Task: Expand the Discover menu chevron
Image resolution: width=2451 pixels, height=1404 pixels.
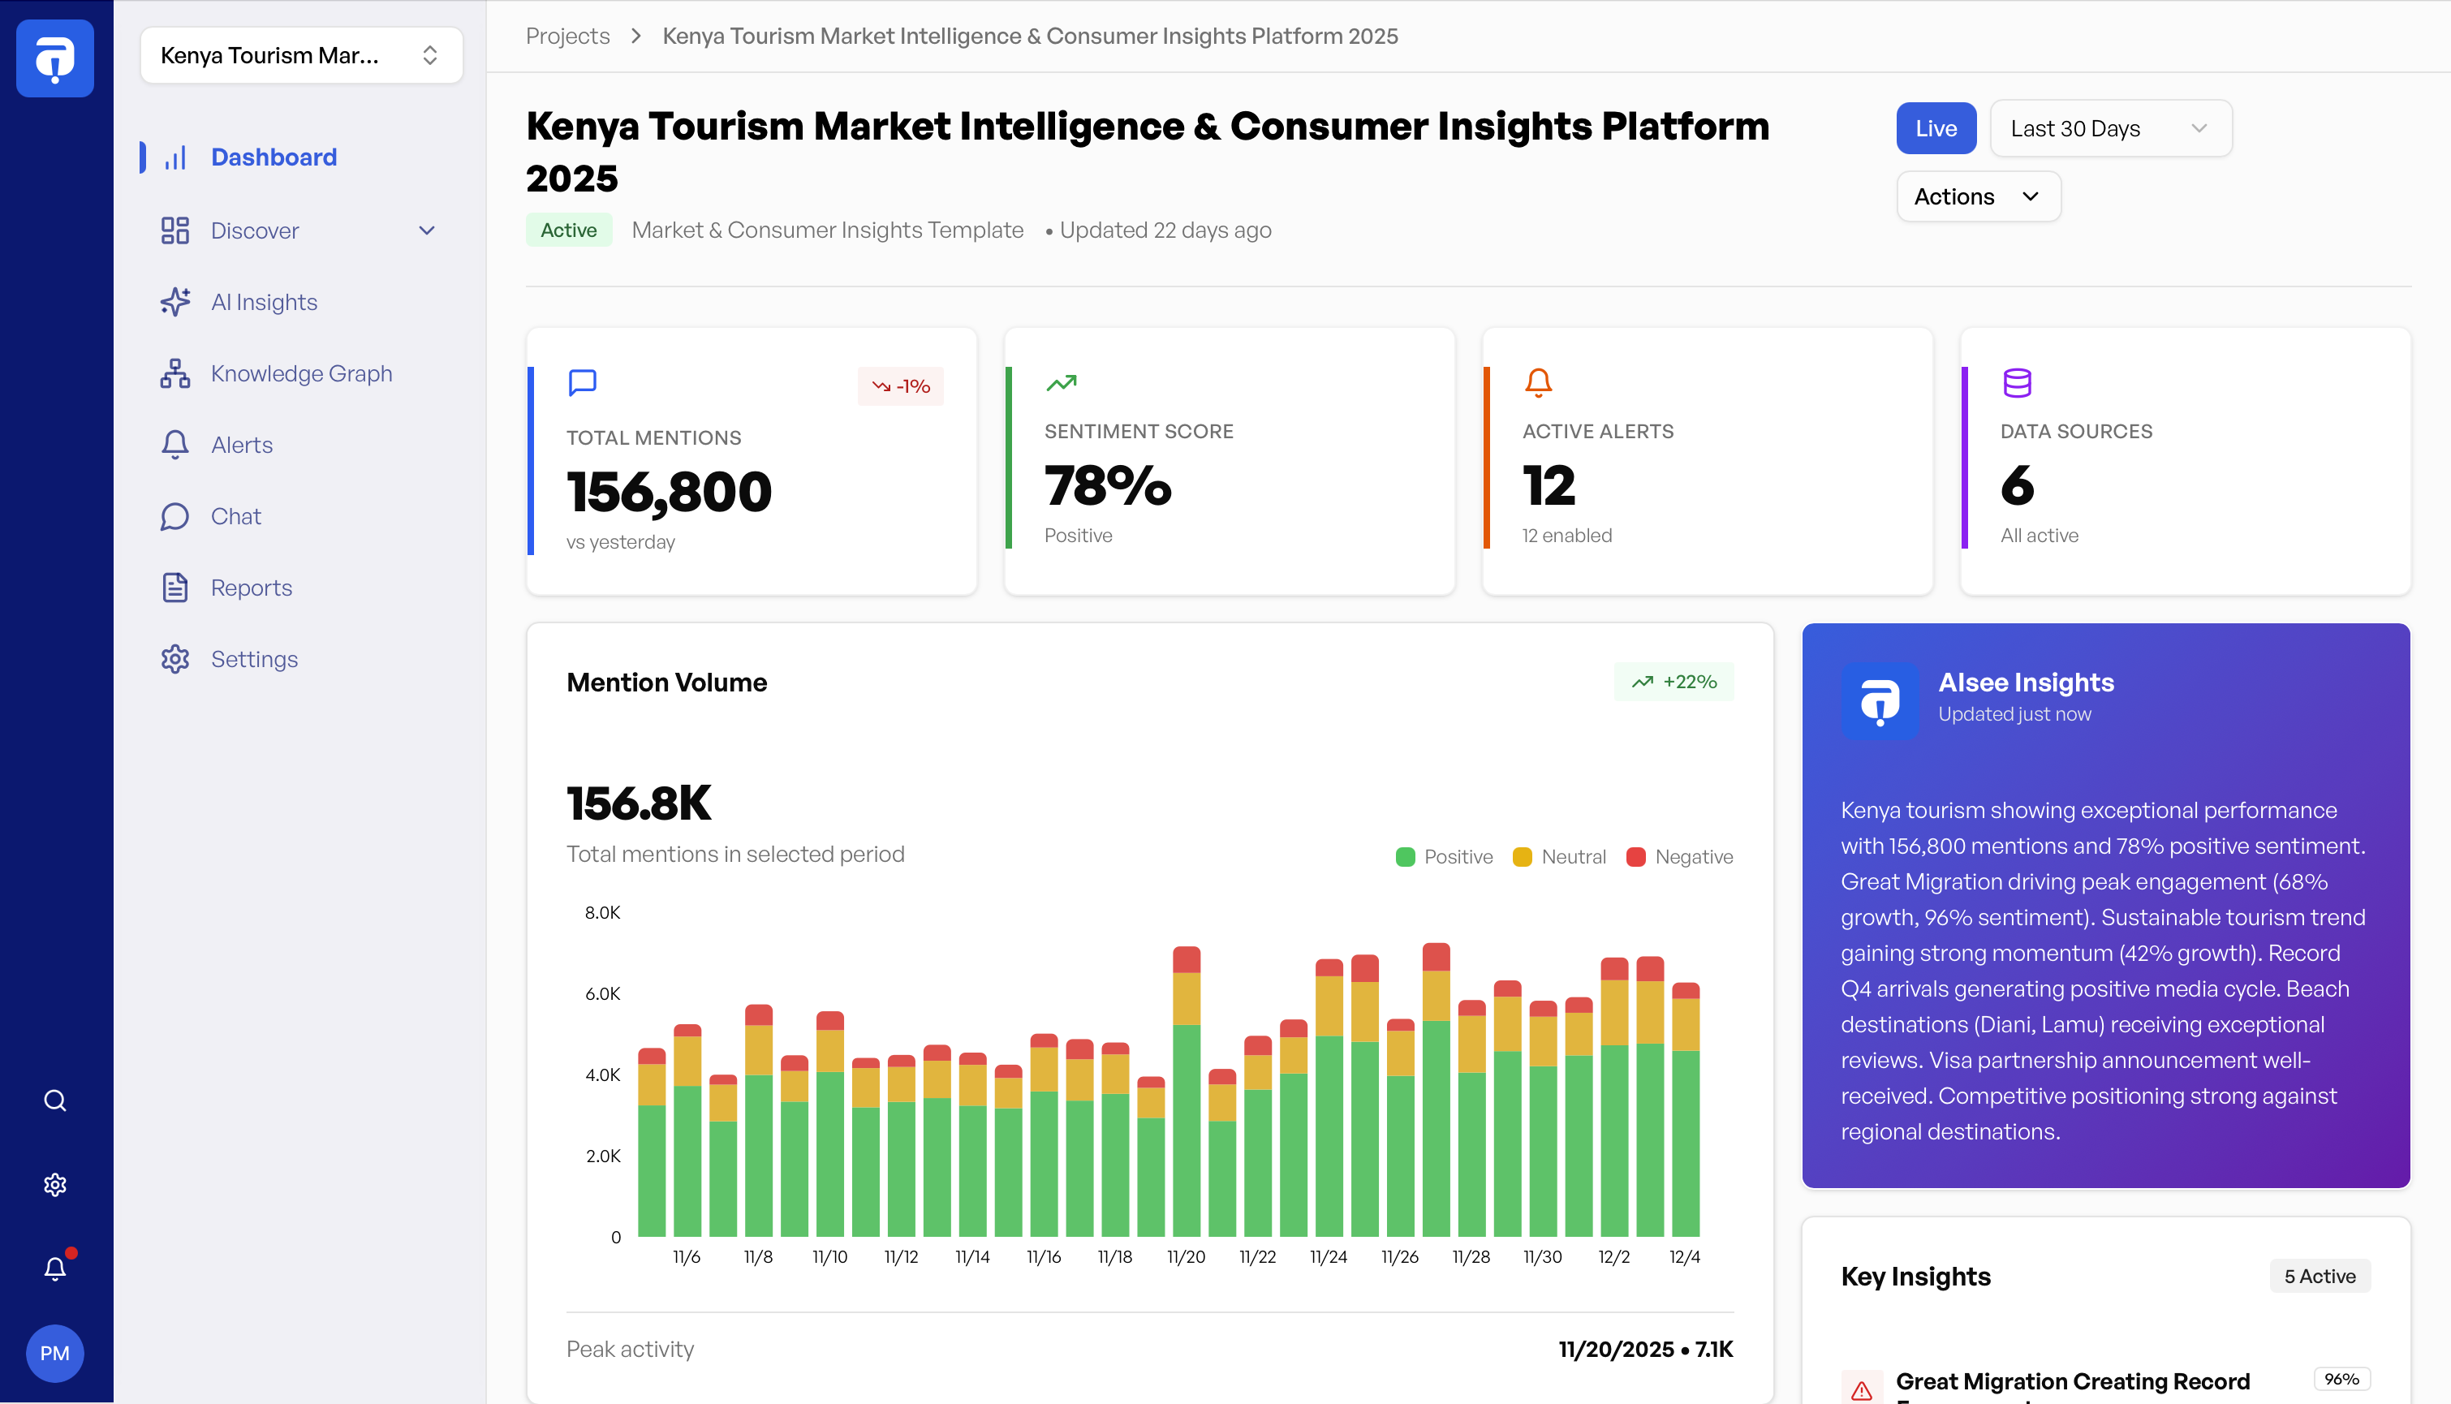Action: click(x=427, y=230)
